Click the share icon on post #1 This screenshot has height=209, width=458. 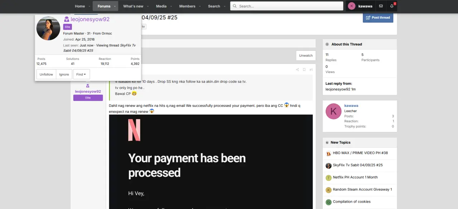click(297, 70)
